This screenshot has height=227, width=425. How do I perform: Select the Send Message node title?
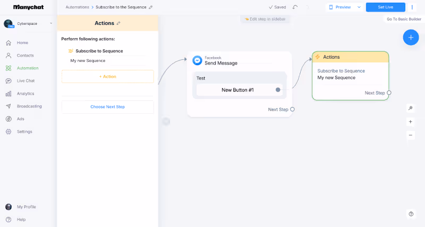(221, 63)
